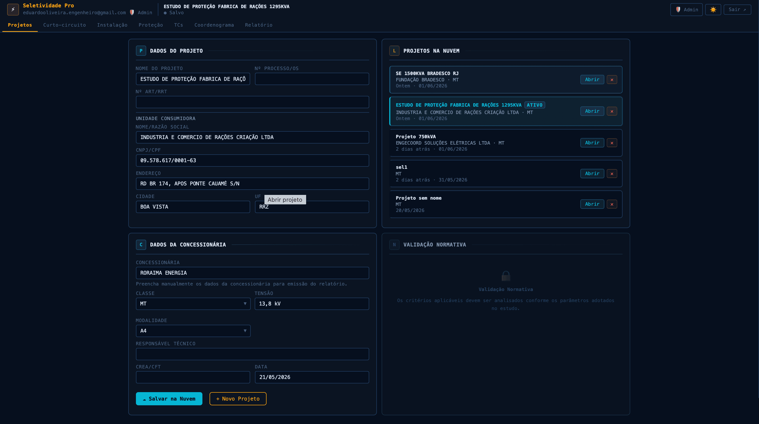
Task: Click the C icon beside Dados da Concessionária
Action: point(141,245)
